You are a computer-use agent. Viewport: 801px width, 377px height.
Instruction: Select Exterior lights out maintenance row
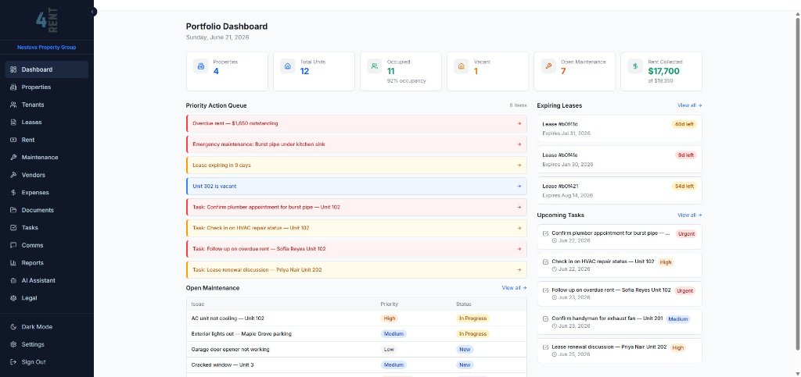pos(356,334)
